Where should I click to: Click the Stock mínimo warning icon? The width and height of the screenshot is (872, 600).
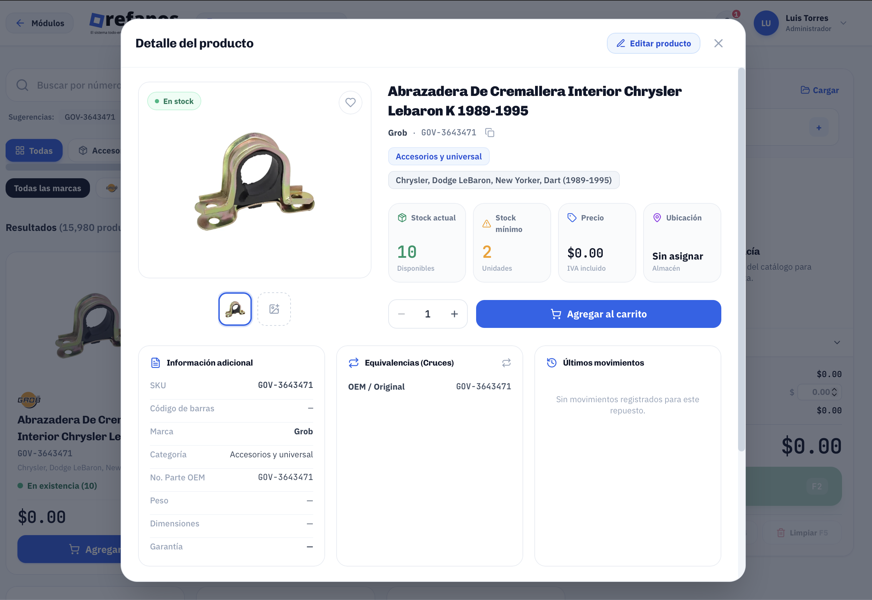pos(486,223)
